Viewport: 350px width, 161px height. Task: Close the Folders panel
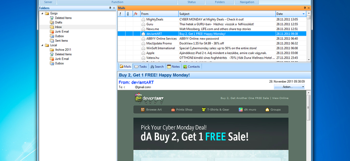click(114, 8)
